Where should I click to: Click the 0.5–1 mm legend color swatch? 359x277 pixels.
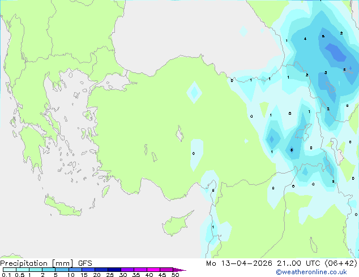23,270
